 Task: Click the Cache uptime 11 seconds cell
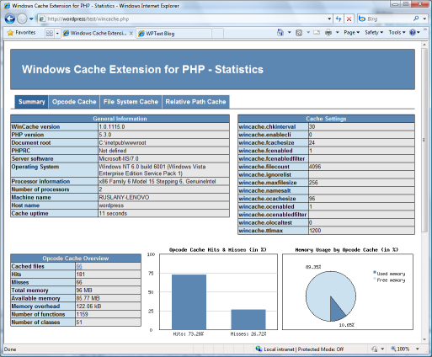tap(163, 214)
